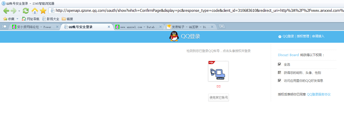This screenshot has height=123, width=344.
Task: Click the excavator avatar to authorize login
Action: [x=218, y=71]
